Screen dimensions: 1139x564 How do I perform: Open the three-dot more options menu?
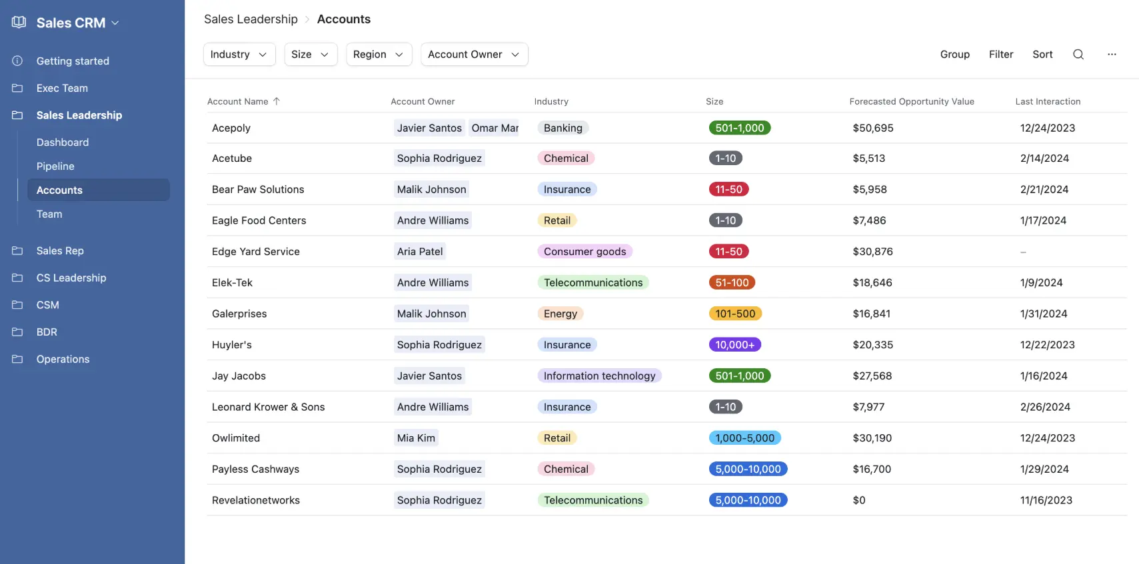click(1111, 55)
